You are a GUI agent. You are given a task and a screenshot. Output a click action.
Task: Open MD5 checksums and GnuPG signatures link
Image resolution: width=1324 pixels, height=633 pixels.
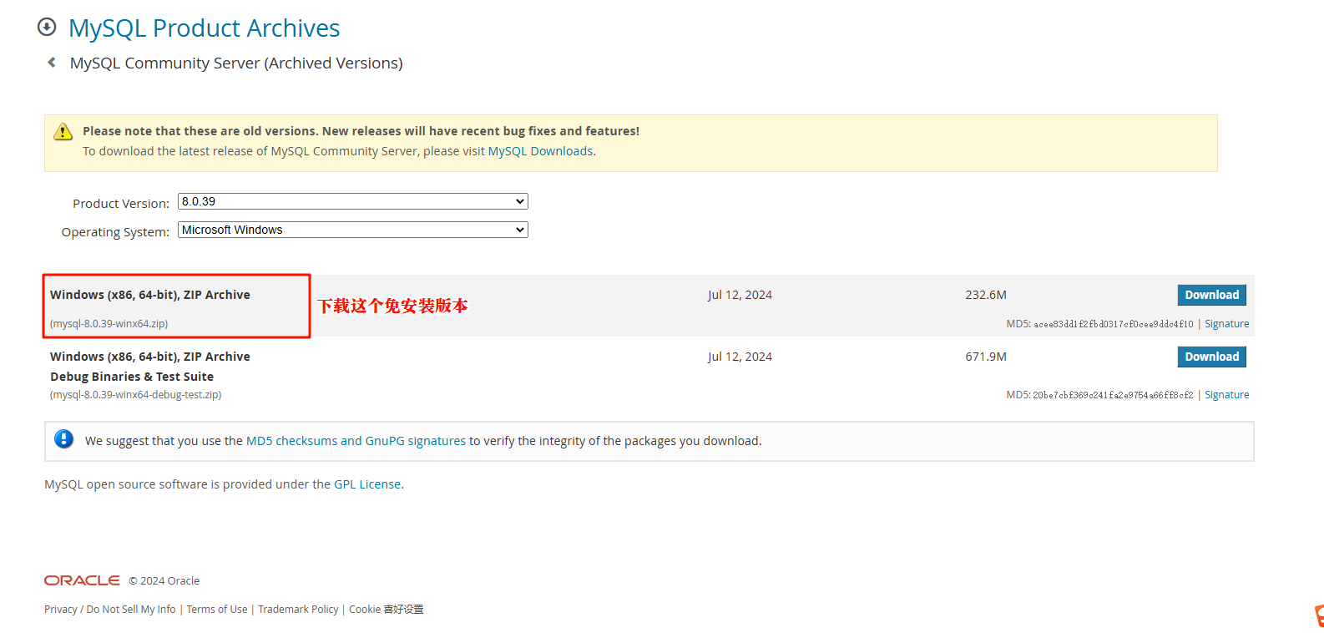pos(356,441)
